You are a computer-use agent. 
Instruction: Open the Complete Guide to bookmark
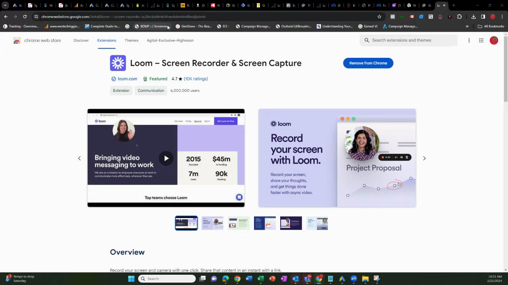[102, 27]
